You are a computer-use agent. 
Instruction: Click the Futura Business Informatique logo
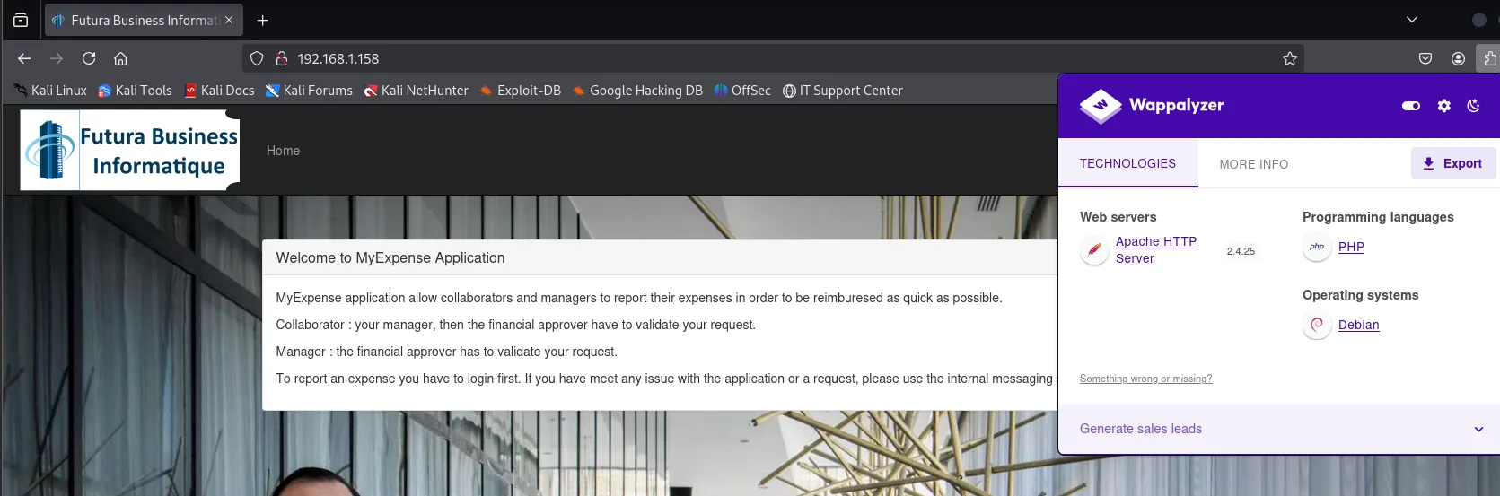(130, 150)
